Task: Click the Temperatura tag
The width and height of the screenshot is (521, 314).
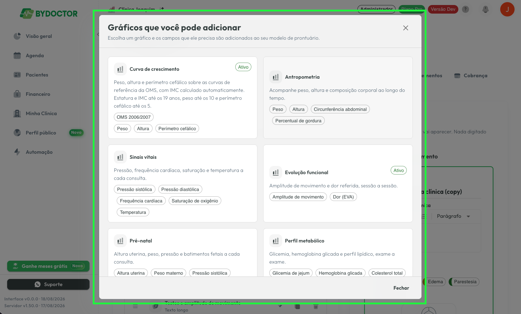Action: tap(133, 212)
